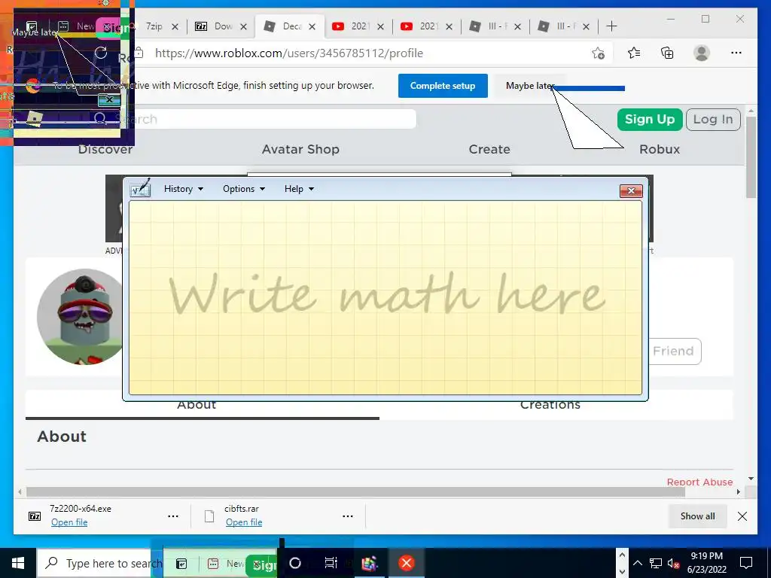Close the active Roblox profile tab
This screenshot has height=578, width=771.
pos(312,26)
